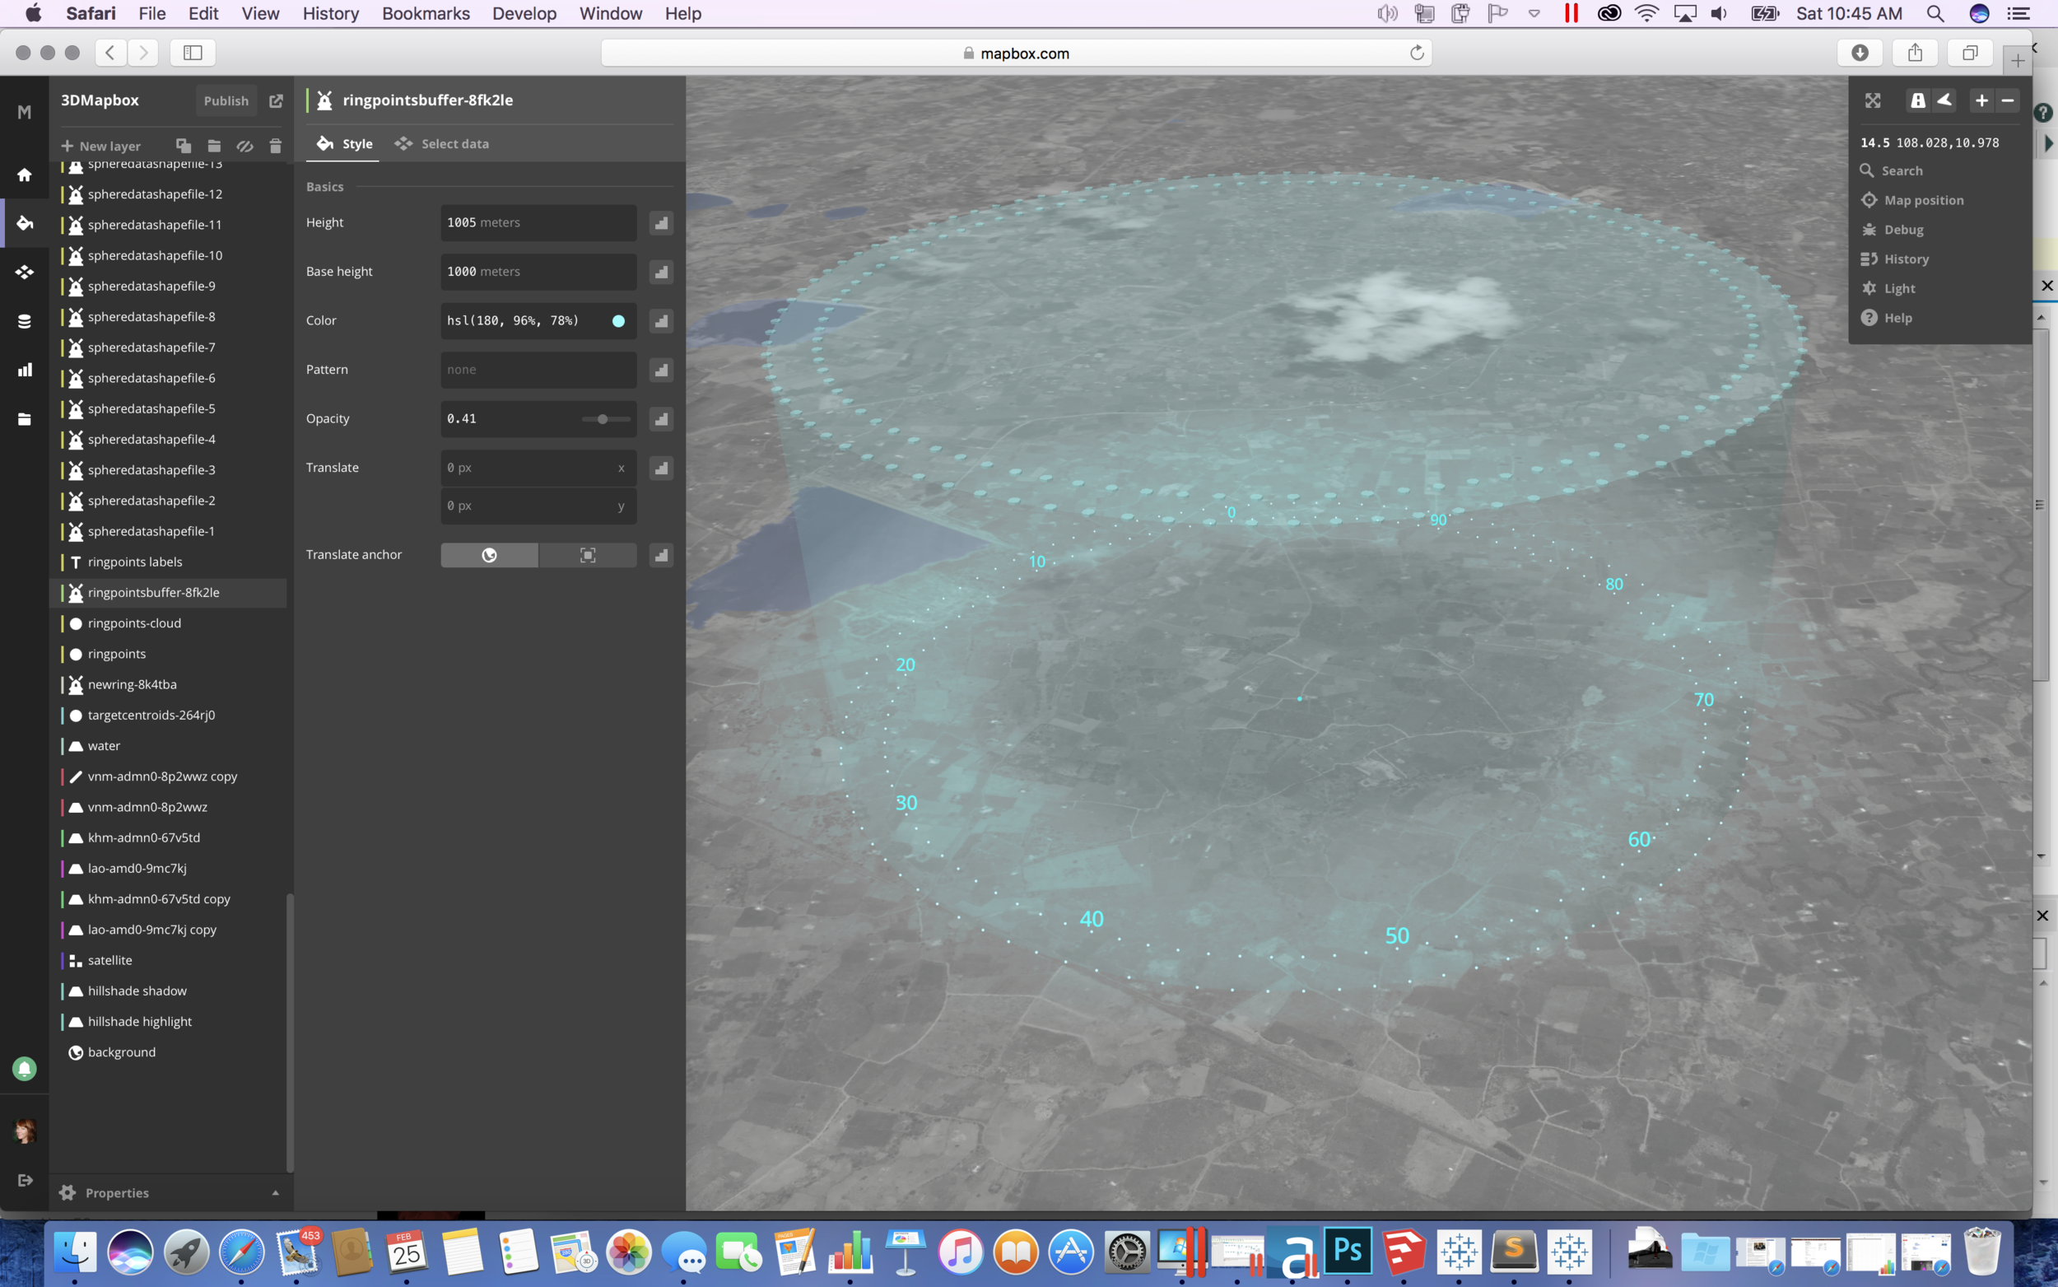
Task: Open the cyan Color swatch picker
Action: click(x=618, y=321)
